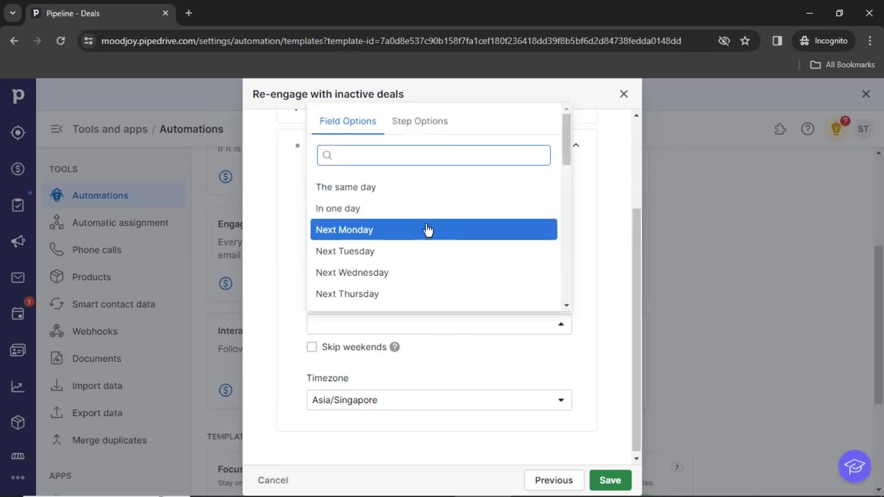The image size is (884, 497).
Task: Switch to Step Options tab
Action: tap(420, 121)
